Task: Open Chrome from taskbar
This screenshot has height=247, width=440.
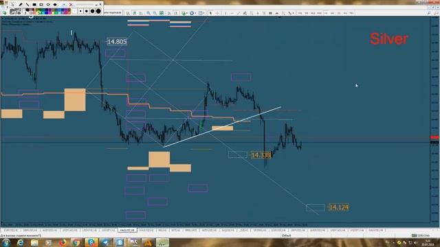Action: pos(76,242)
